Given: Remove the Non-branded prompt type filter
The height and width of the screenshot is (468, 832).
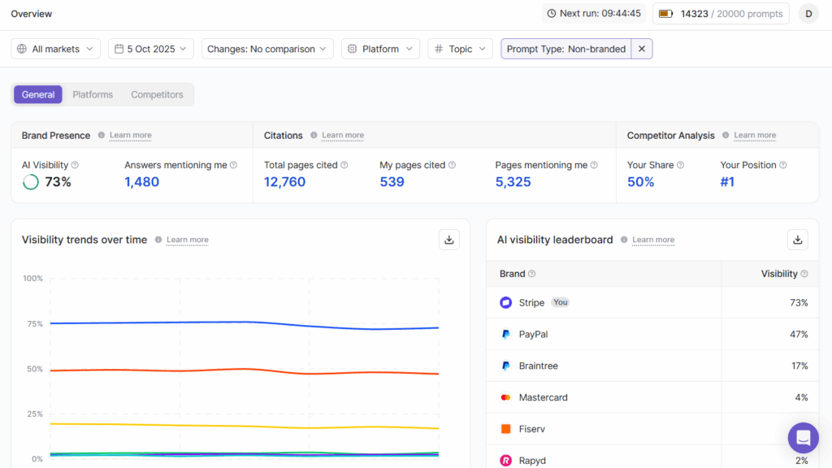Looking at the screenshot, I should point(642,49).
